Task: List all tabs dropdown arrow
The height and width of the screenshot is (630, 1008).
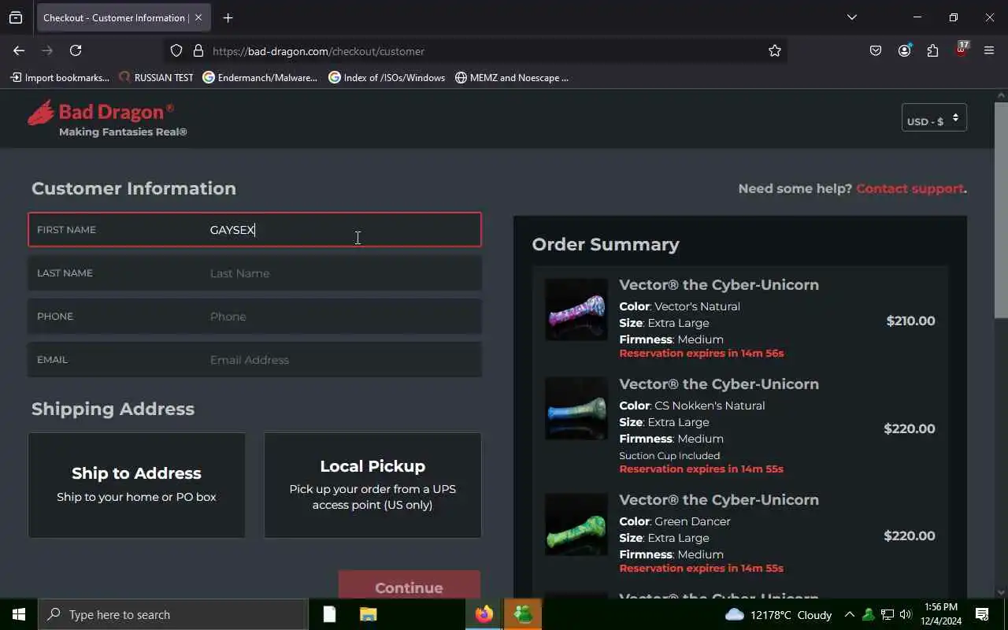Action: pos(851,17)
